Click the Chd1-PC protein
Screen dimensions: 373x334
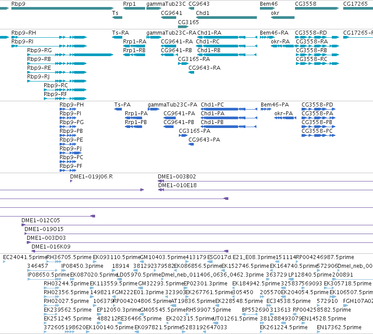[x=229, y=109]
